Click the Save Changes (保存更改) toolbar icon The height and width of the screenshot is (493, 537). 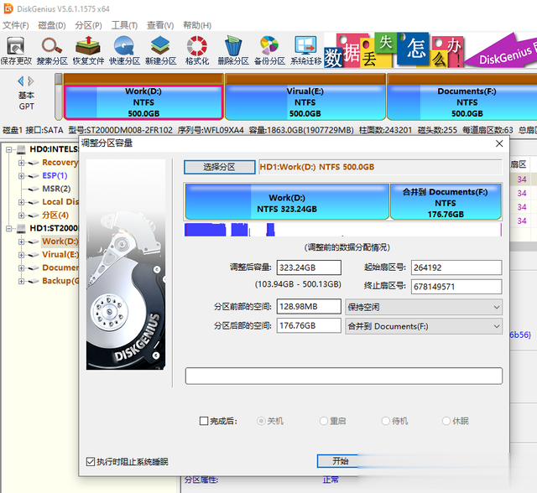[16, 50]
